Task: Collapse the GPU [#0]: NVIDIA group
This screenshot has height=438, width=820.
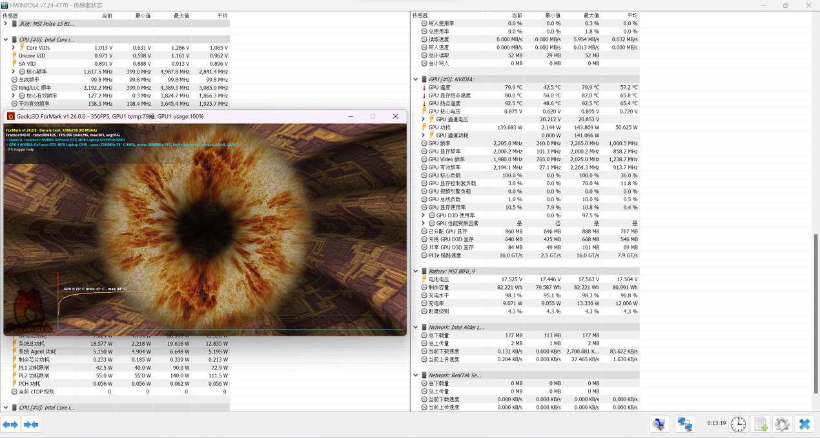Action: point(416,79)
